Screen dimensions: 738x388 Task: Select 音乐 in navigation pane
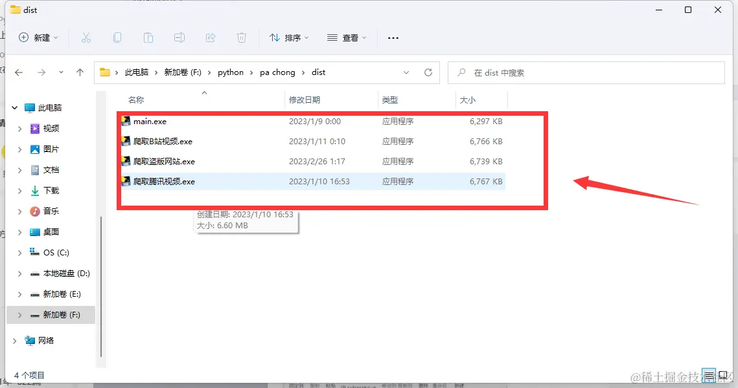[51, 211]
